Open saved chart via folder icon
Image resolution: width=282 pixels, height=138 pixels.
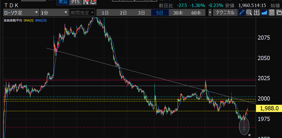[x=279, y=13]
